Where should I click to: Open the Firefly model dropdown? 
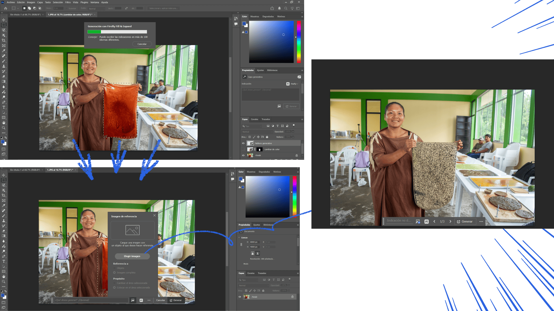click(294, 84)
